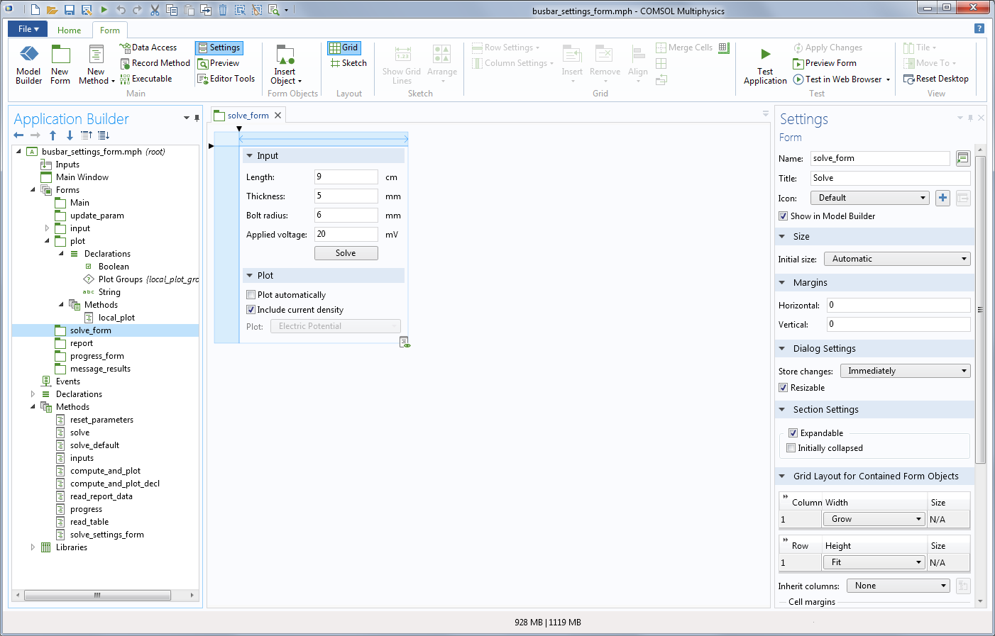Click the Reset Desktop button

pos(935,79)
